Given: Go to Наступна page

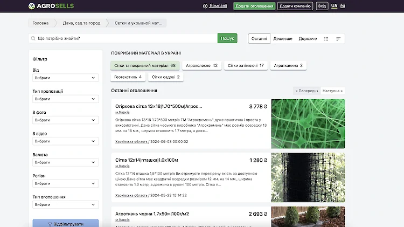Looking at the screenshot, I should click(x=333, y=91).
